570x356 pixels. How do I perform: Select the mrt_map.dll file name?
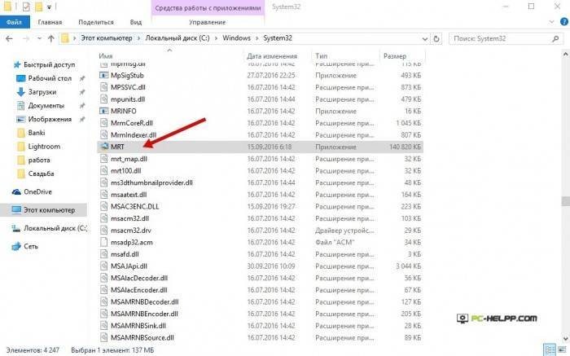coord(129,159)
